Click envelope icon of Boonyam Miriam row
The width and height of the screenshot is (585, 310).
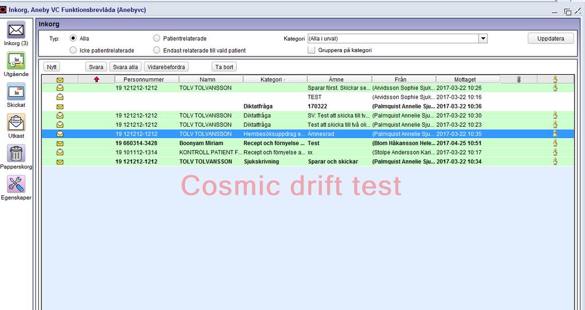coord(59,143)
